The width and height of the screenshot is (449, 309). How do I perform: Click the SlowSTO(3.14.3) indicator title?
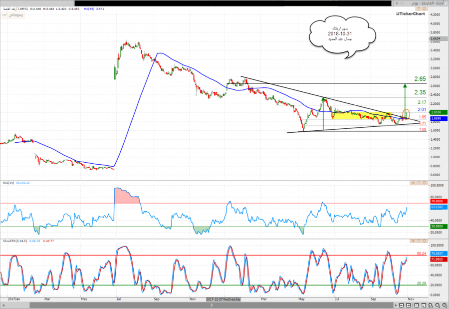(15, 242)
